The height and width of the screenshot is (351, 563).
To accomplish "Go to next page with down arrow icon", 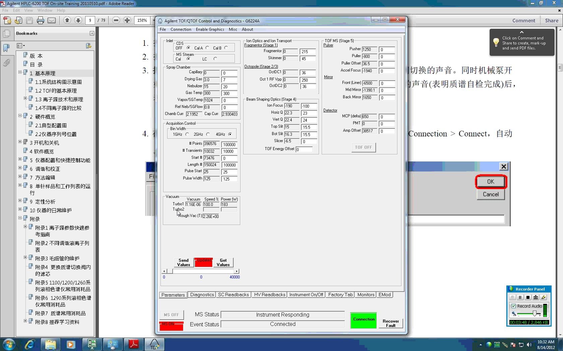I will (78, 20).
